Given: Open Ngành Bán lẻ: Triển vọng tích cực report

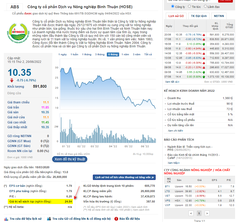Looking at the screenshot, I should [190, 148].
